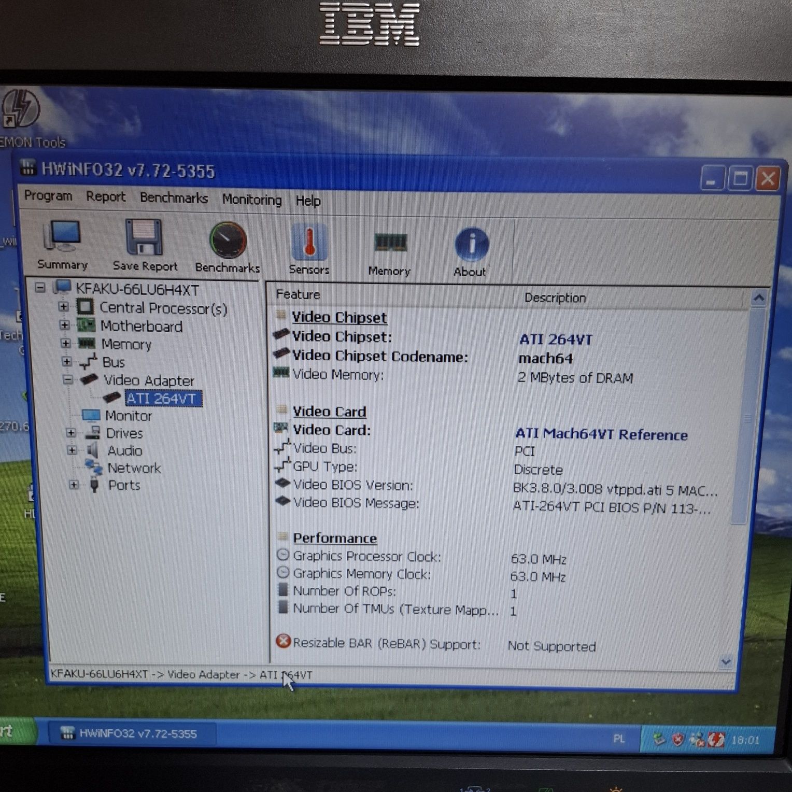Click the PL language indicator
Image resolution: width=792 pixels, height=792 pixels.
(x=619, y=739)
